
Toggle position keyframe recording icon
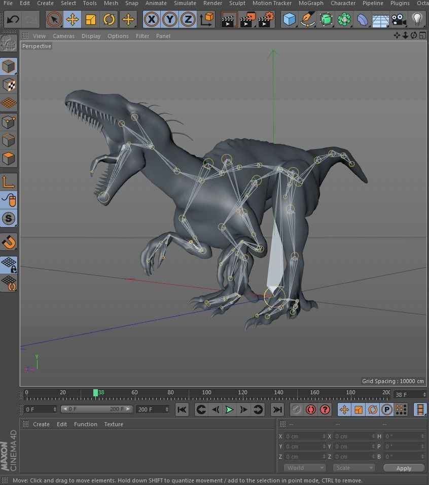pyautogui.click(x=344, y=409)
